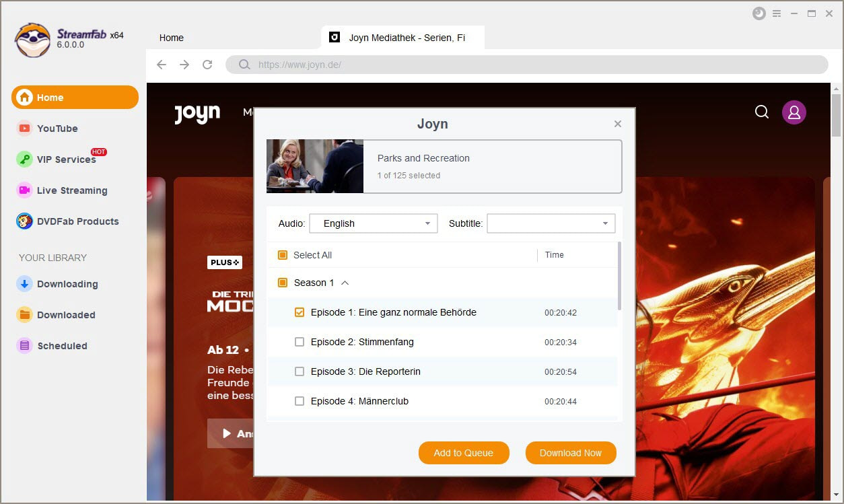Image resolution: width=844 pixels, height=504 pixels.
Task: Click the 00:20:54 duration
Action: coord(561,372)
